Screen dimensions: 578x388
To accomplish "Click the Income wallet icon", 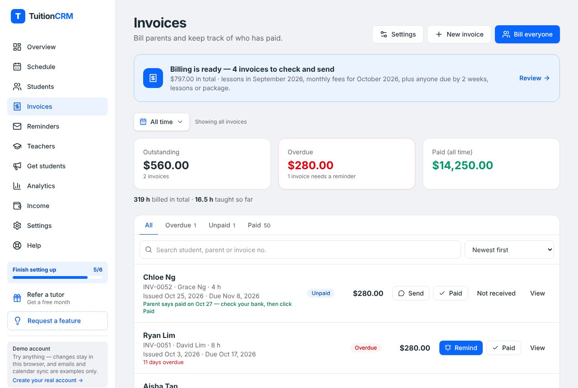I will 17,206.
